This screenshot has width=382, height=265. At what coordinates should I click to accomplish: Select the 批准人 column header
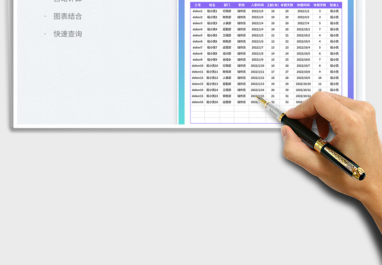334,5
